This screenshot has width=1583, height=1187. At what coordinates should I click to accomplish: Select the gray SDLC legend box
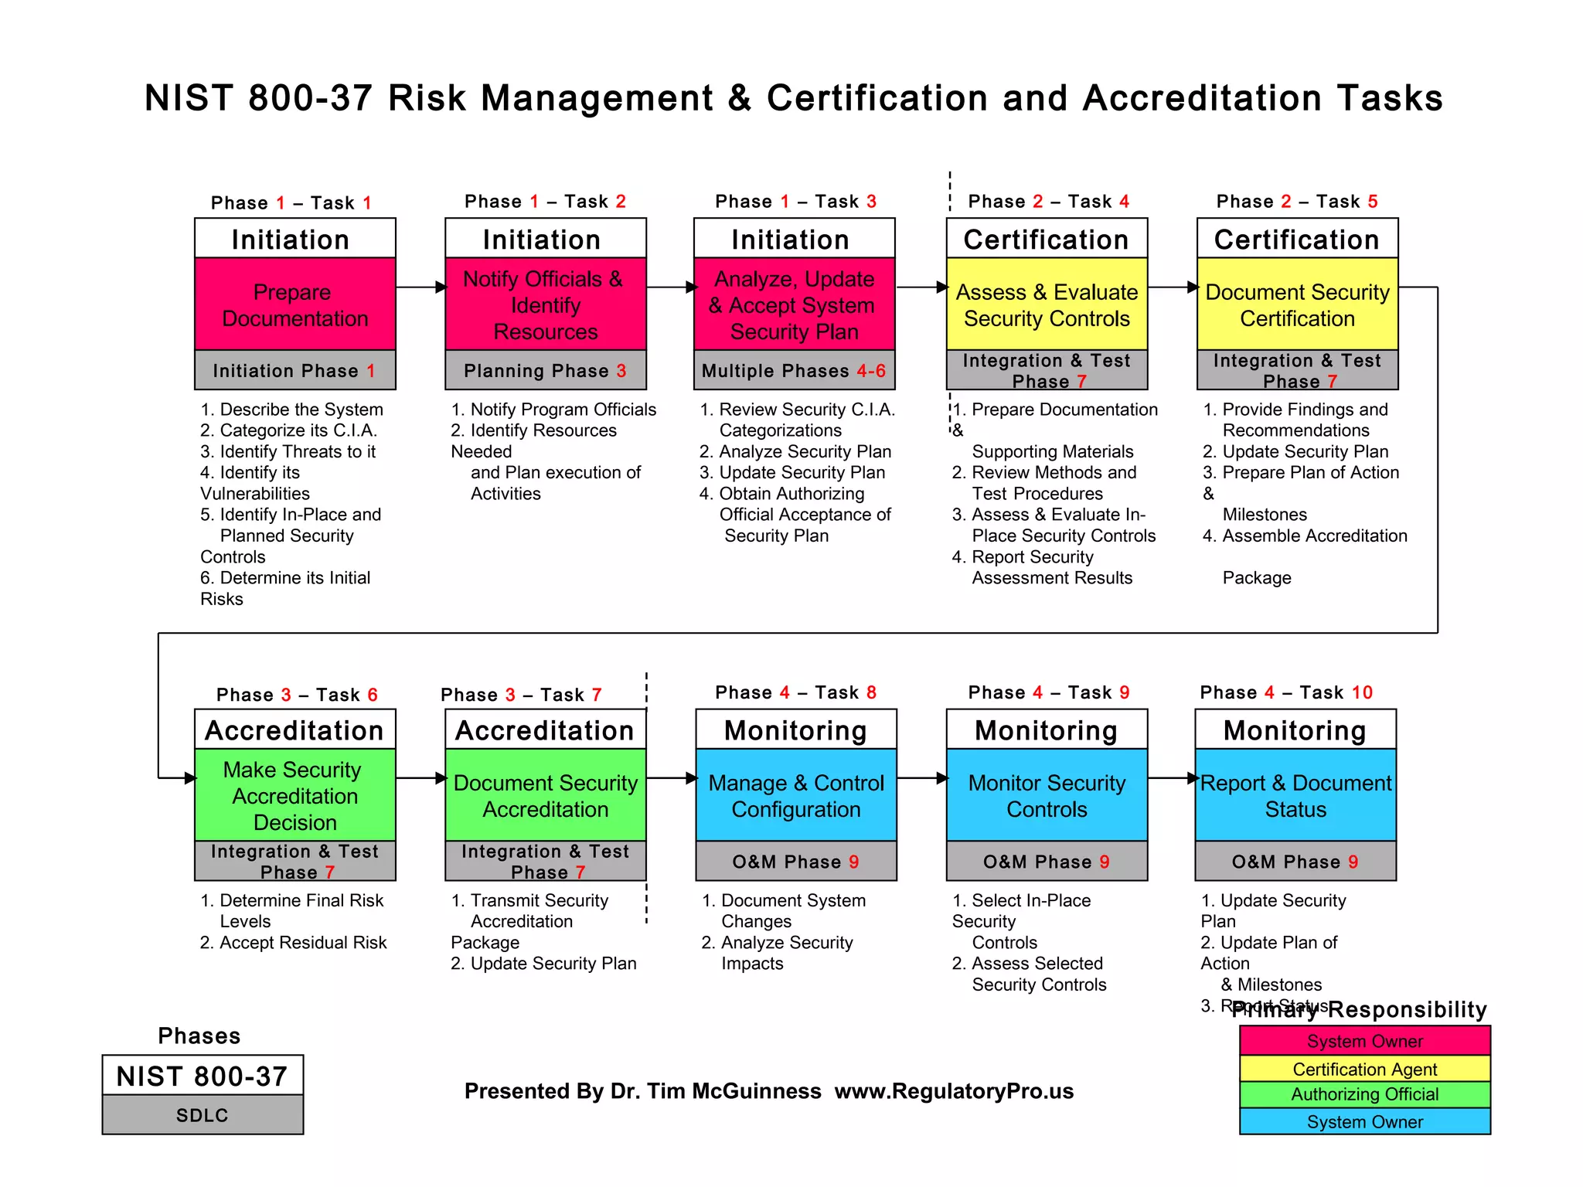pos(203,1115)
